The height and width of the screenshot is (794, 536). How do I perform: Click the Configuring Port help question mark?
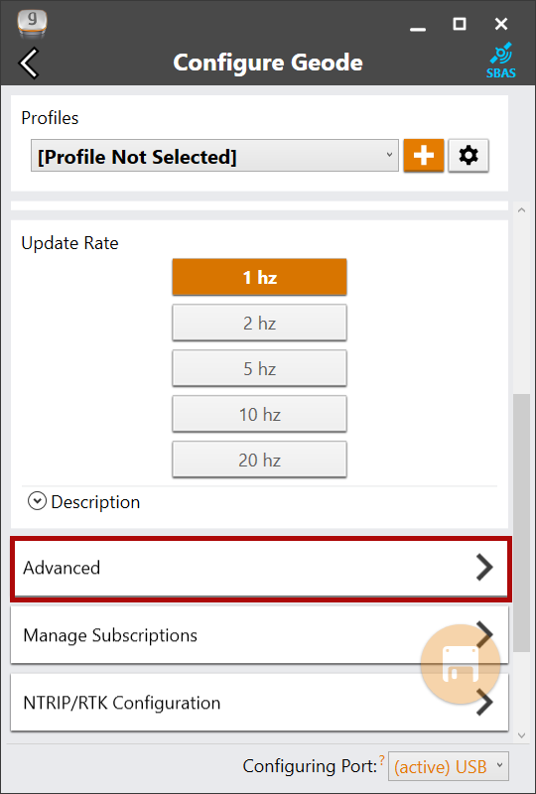click(381, 757)
